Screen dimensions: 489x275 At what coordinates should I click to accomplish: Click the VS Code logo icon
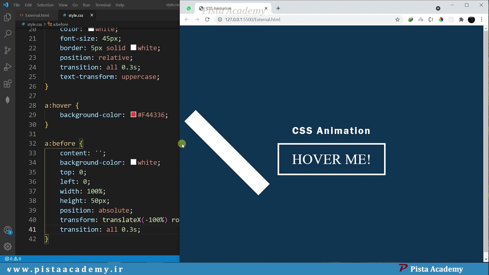pos(5,5)
